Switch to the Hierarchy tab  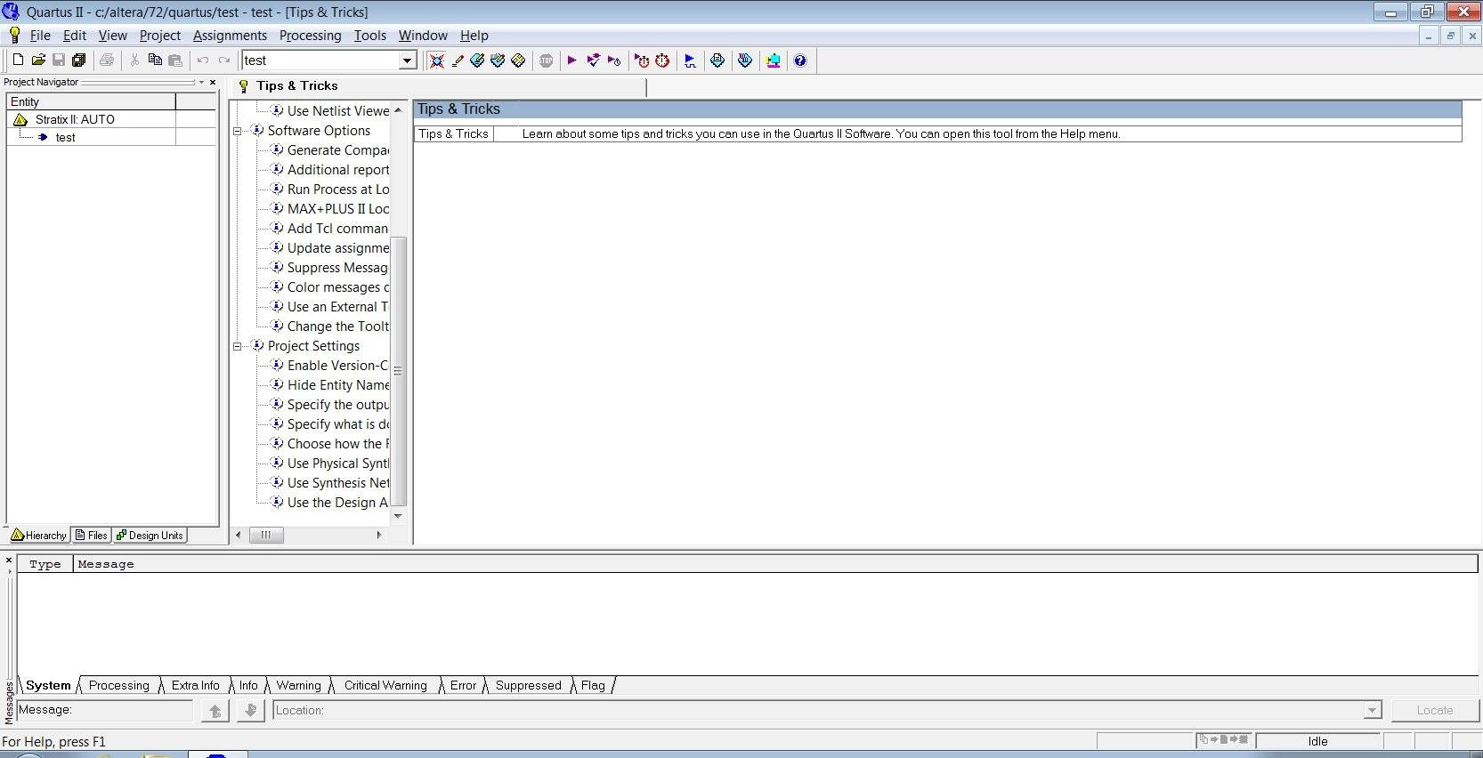click(x=39, y=535)
